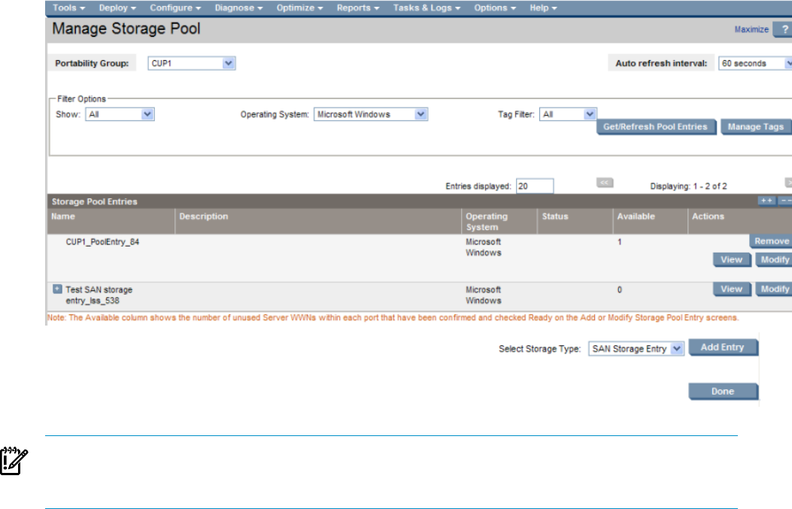Go to previous page of entries (<<)
The image size is (792, 509).
click(605, 183)
